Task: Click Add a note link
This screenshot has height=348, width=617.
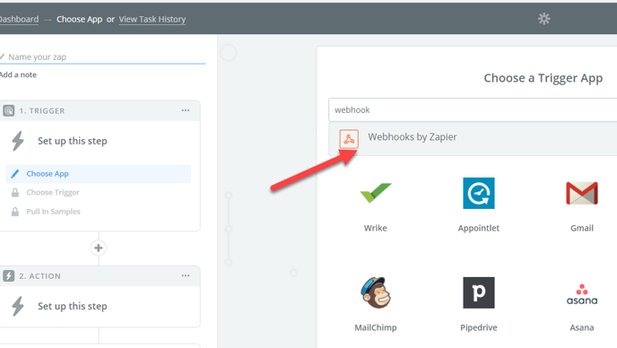Action: tap(18, 74)
